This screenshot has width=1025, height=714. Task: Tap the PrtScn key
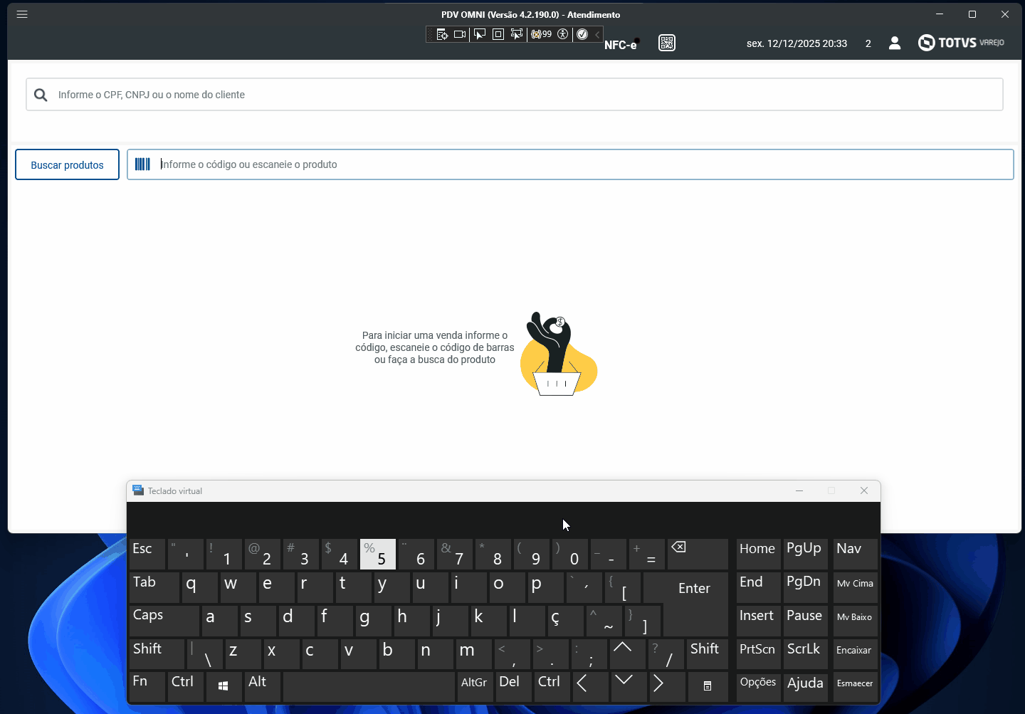click(x=758, y=654)
